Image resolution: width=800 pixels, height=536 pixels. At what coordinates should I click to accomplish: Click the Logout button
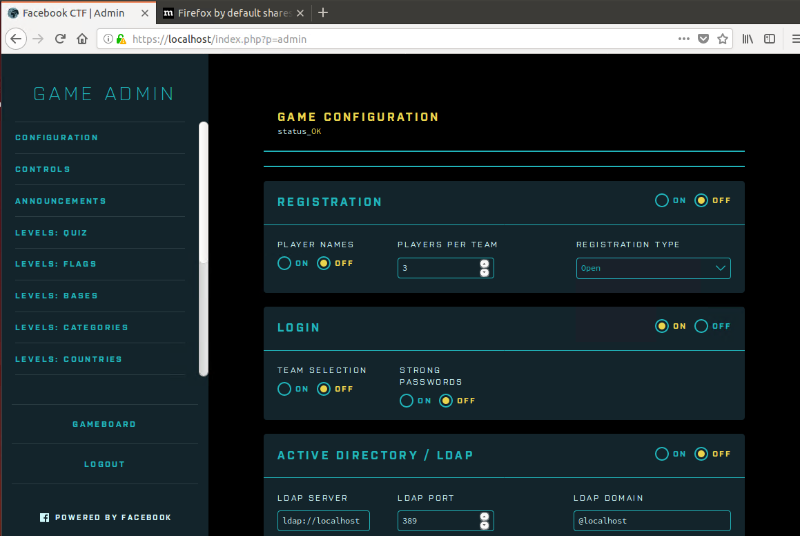click(104, 463)
